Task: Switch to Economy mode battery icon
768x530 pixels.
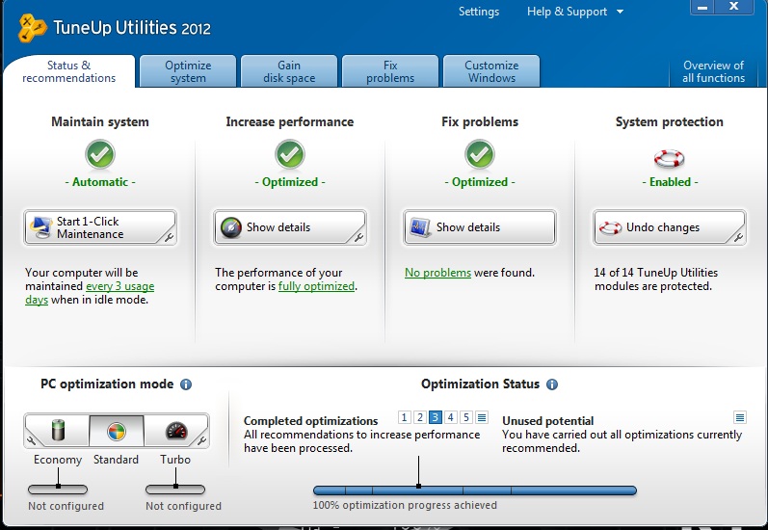Action: click(58, 430)
